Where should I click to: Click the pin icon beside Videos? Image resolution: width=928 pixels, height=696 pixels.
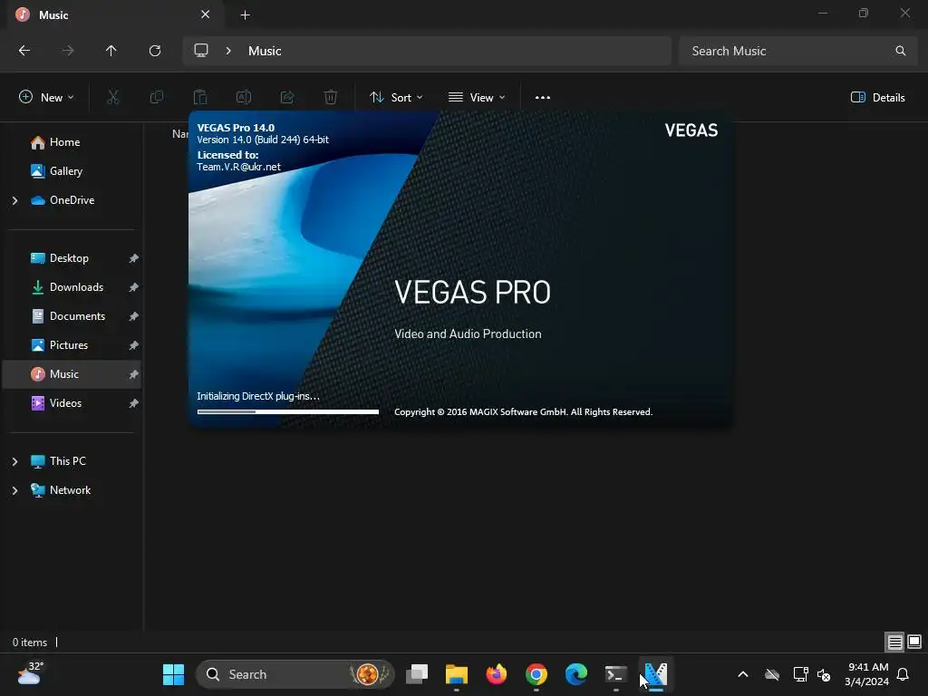pyautogui.click(x=133, y=403)
